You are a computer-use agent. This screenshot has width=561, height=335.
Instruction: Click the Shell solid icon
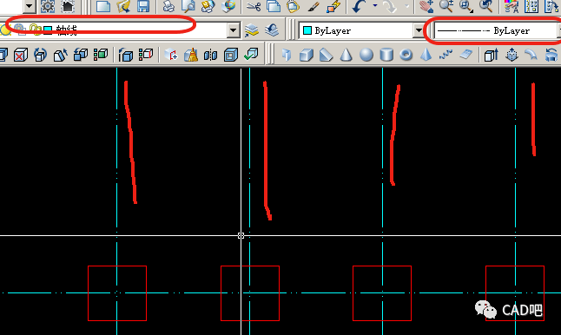pyautogui.click(x=230, y=55)
